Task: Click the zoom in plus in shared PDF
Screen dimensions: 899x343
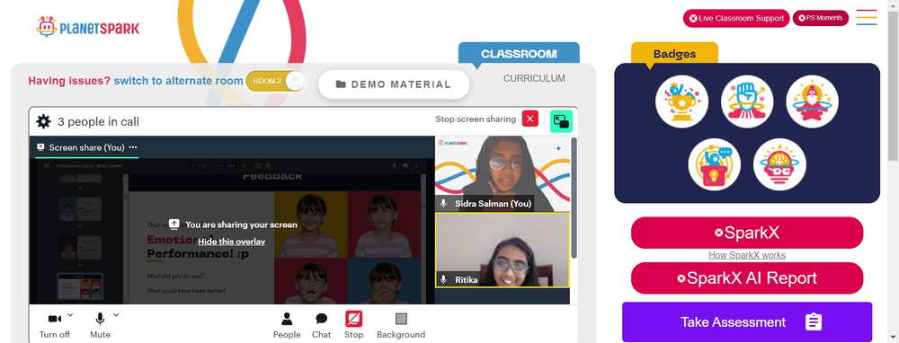Action: point(244,165)
